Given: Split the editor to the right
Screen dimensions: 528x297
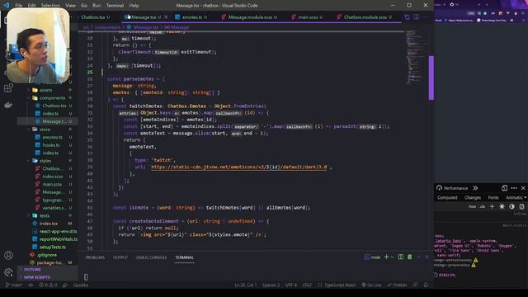Looking at the screenshot, I should point(417,16).
